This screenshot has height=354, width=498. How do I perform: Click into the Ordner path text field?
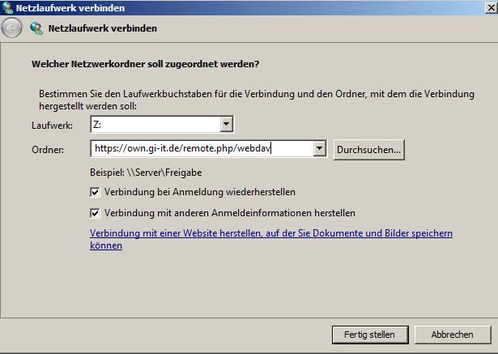point(201,149)
